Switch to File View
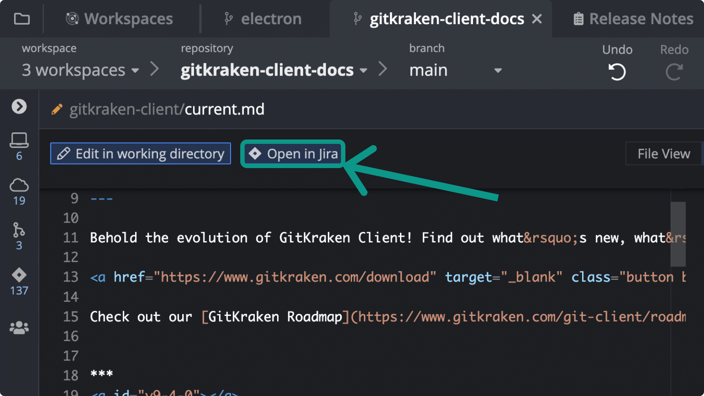The width and height of the screenshot is (704, 396). pos(664,154)
